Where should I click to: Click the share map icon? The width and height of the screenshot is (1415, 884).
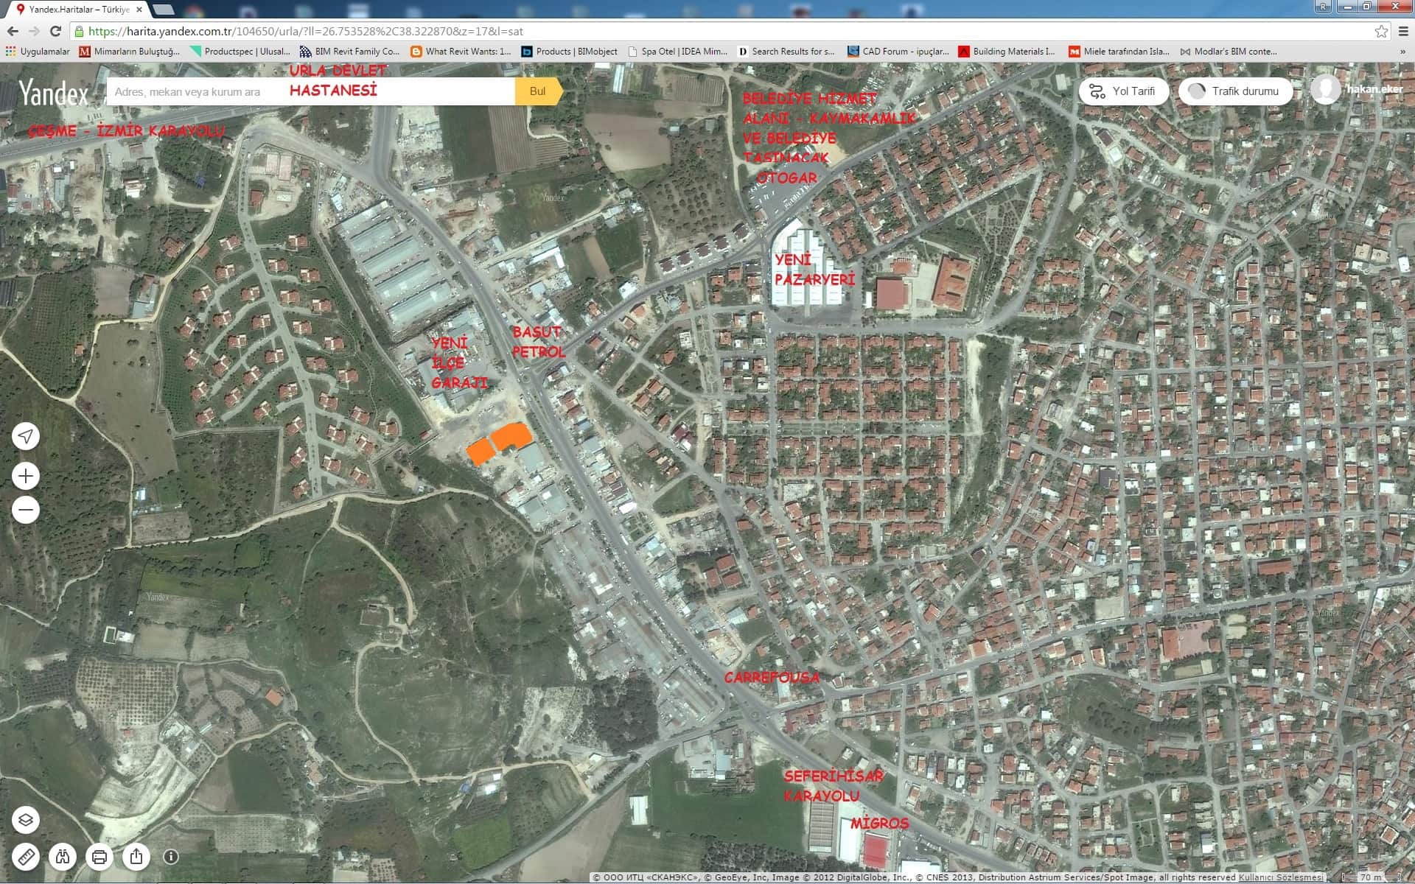pos(136,857)
